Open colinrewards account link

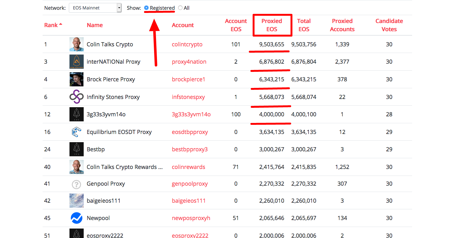point(189,167)
